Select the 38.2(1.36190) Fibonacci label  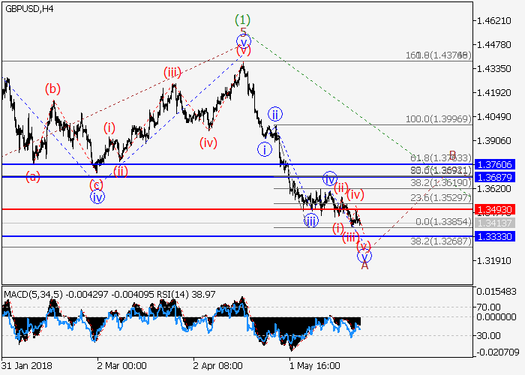click(x=441, y=182)
